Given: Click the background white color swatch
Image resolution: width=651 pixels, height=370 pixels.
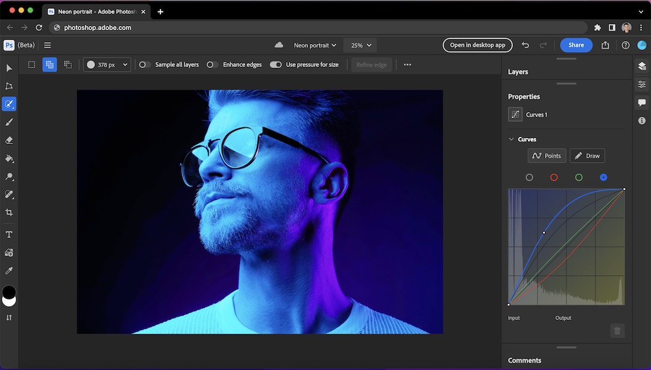Looking at the screenshot, I should click(x=9, y=303).
